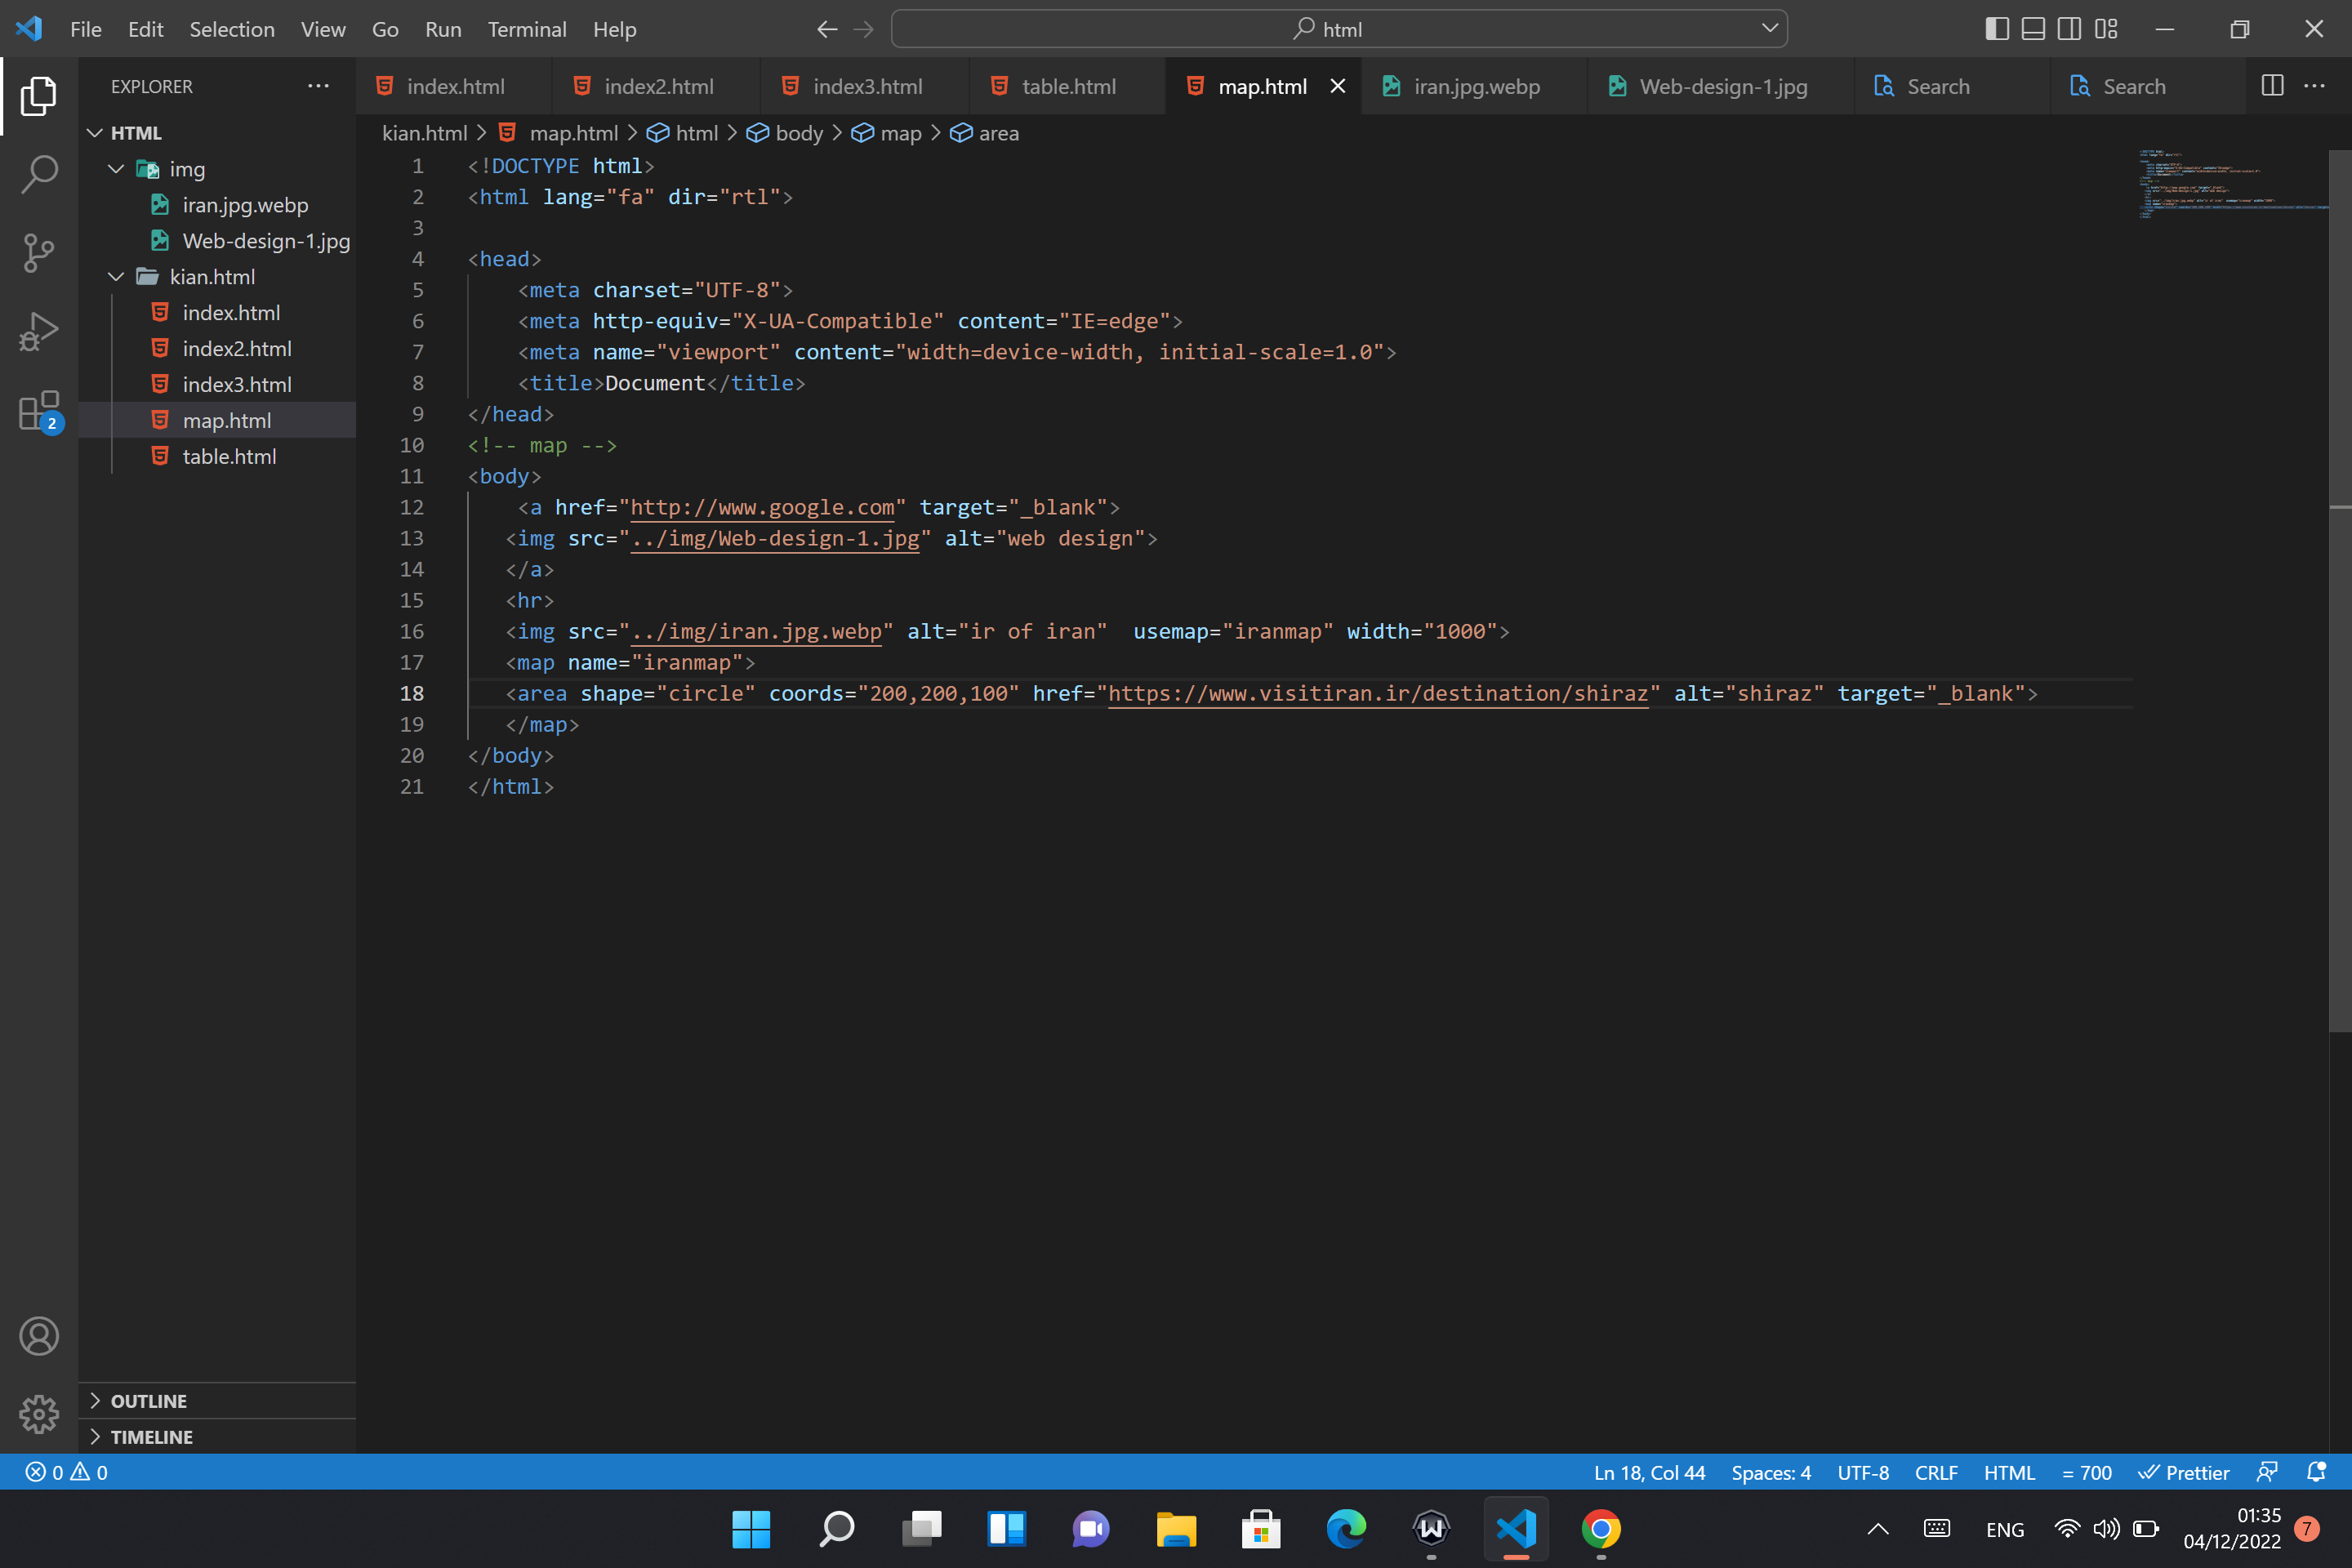Open Windows Start menu

(x=751, y=1528)
